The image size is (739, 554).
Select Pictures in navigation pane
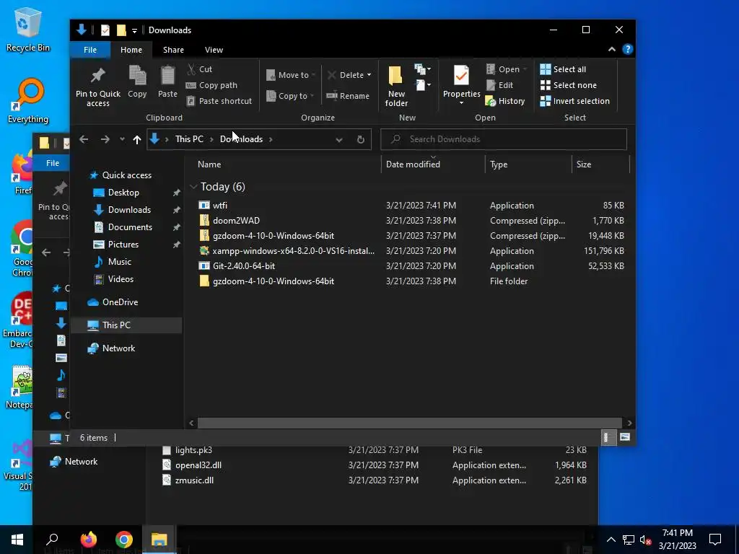[x=123, y=245]
